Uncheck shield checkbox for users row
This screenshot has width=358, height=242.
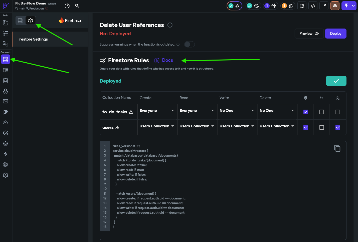(306, 127)
